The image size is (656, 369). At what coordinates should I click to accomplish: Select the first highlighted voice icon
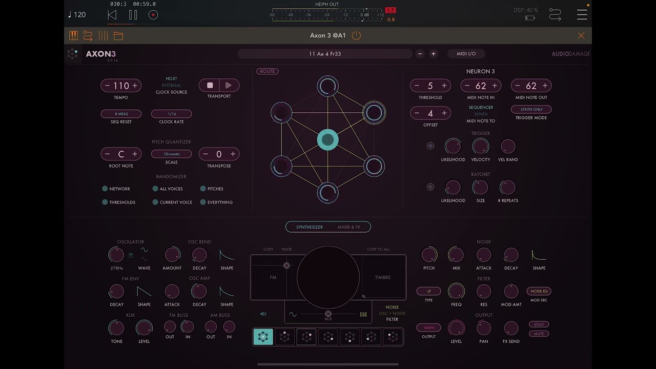pos(263,337)
